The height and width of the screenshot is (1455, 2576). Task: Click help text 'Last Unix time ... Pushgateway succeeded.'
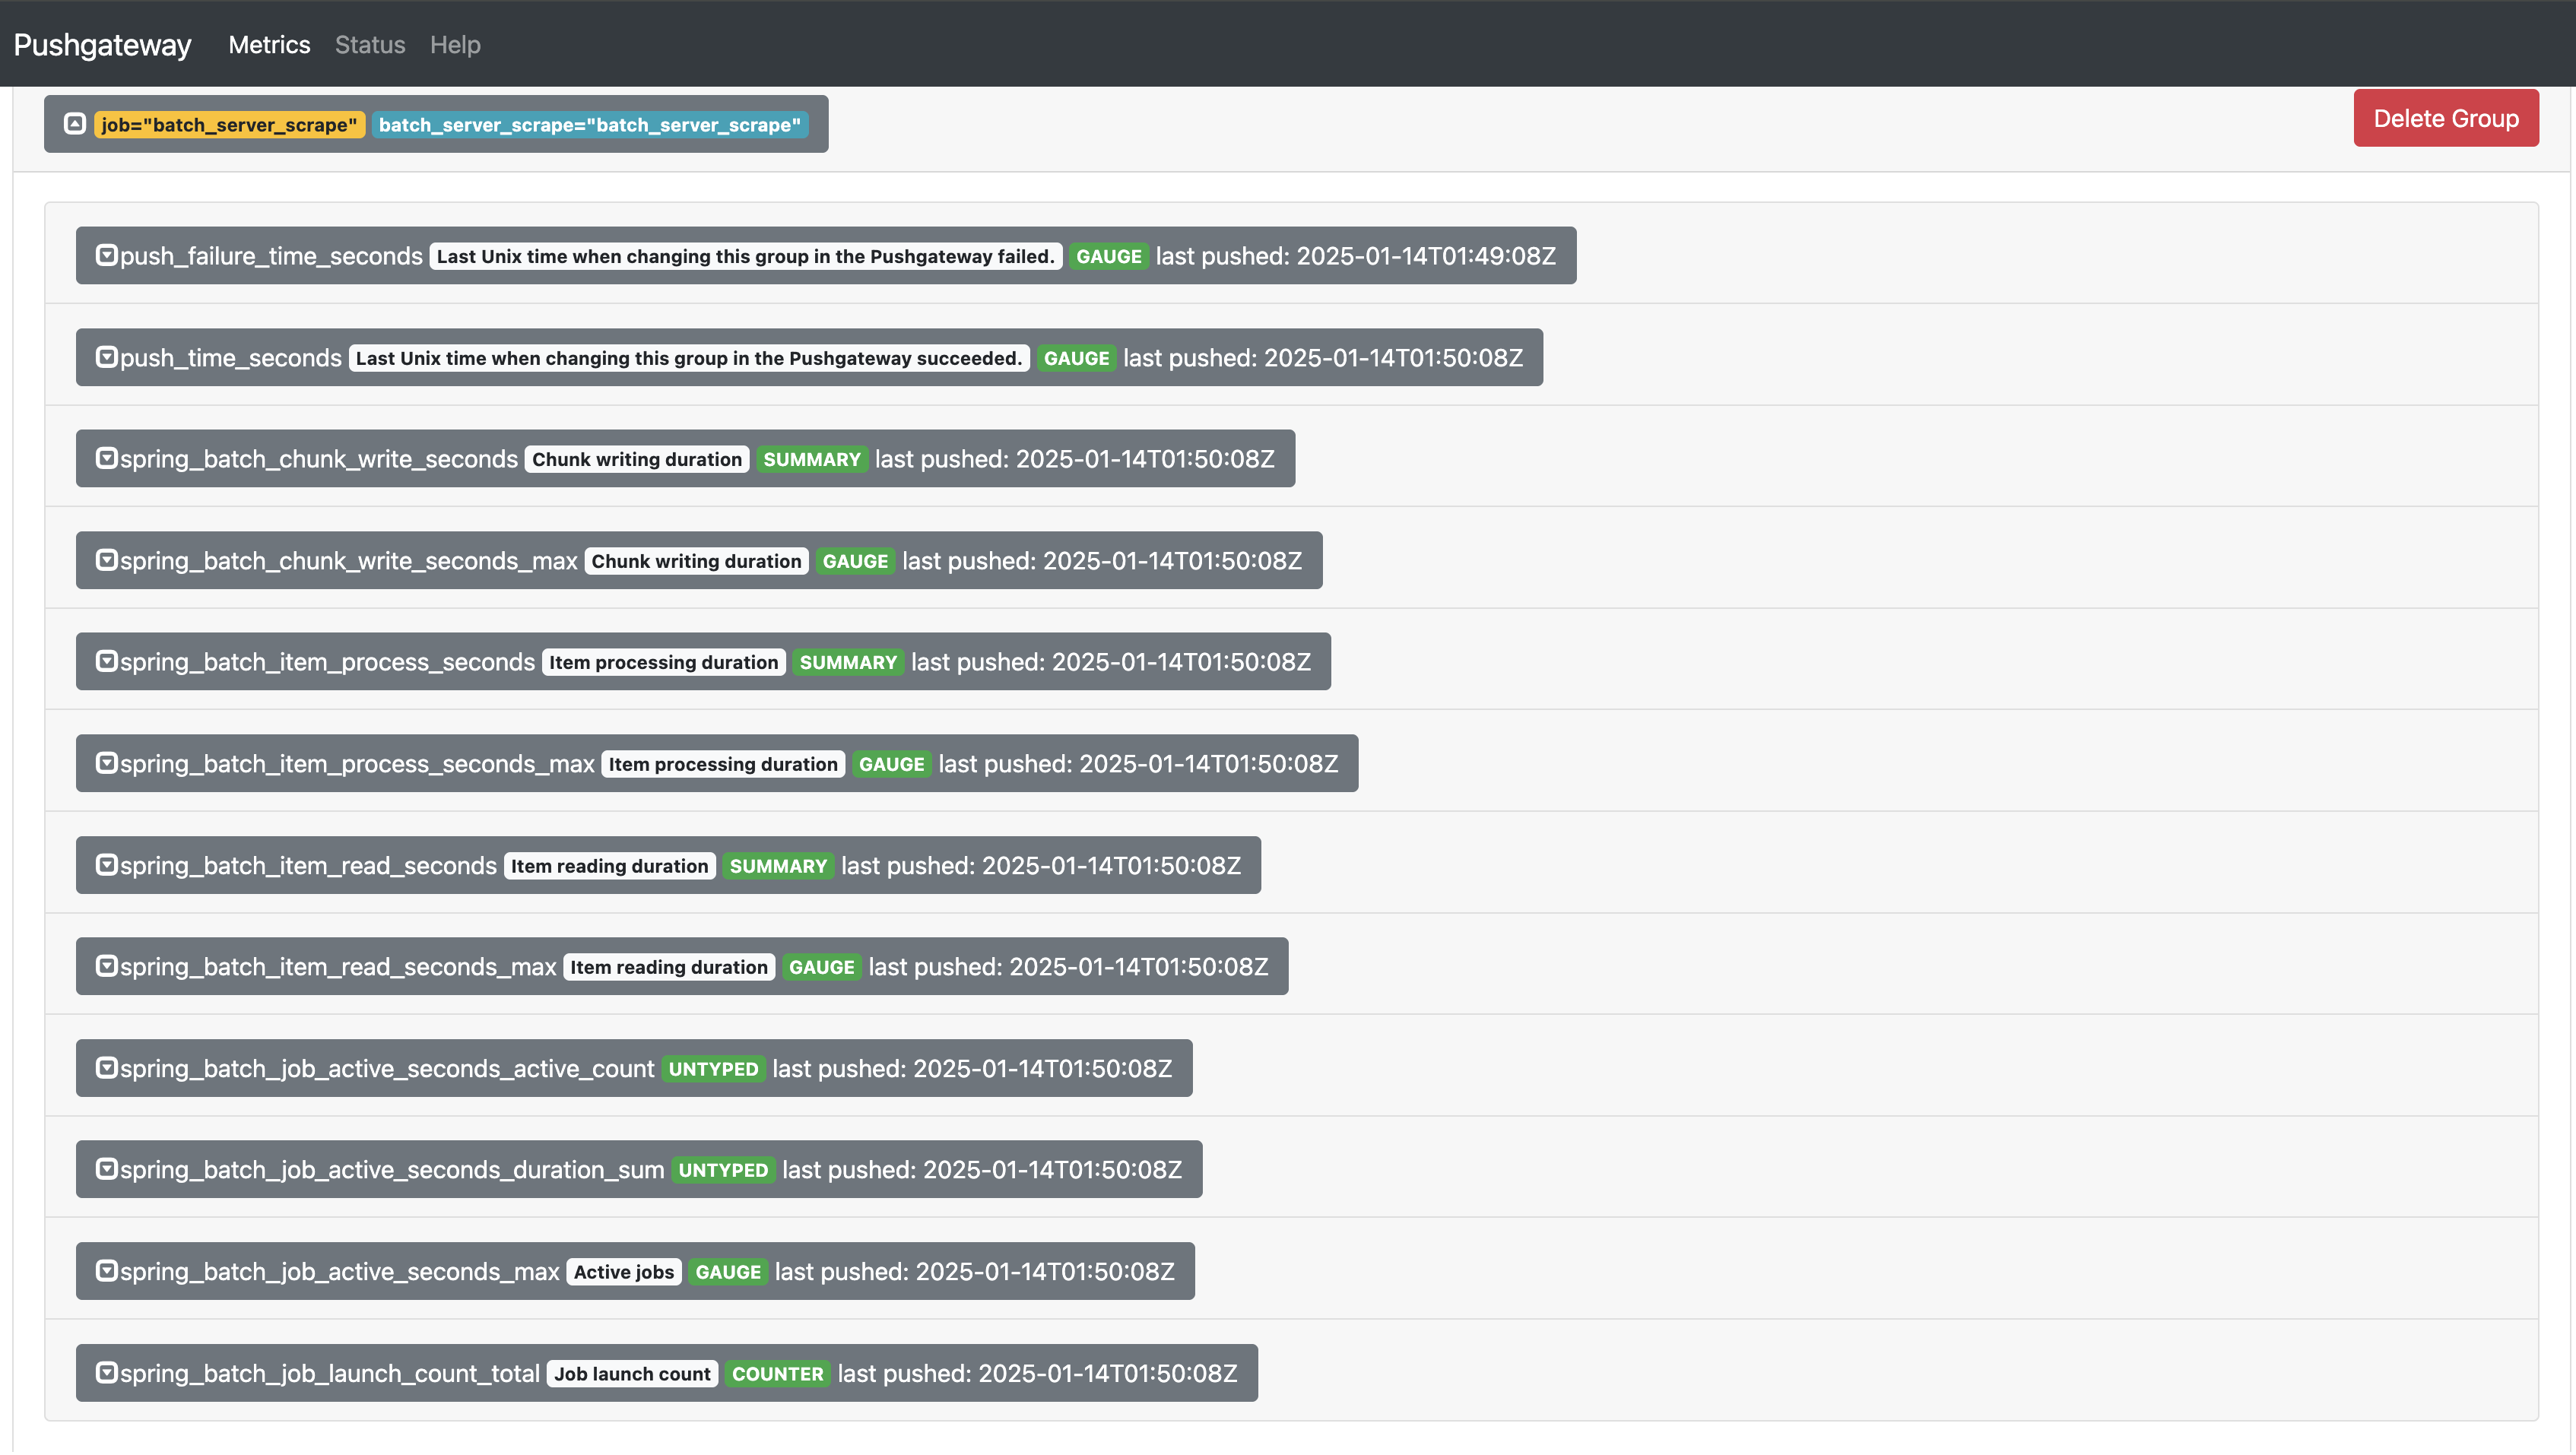coord(689,358)
